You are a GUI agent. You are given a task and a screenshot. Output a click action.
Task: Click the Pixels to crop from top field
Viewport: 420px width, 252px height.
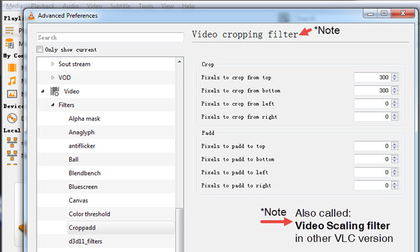tap(372, 78)
